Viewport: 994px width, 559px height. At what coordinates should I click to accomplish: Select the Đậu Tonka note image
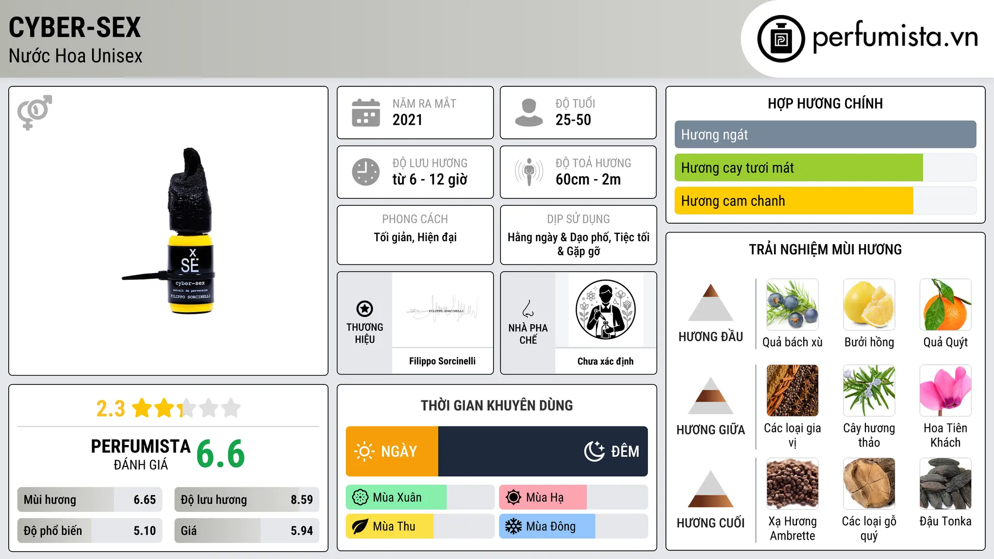click(945, 484)
